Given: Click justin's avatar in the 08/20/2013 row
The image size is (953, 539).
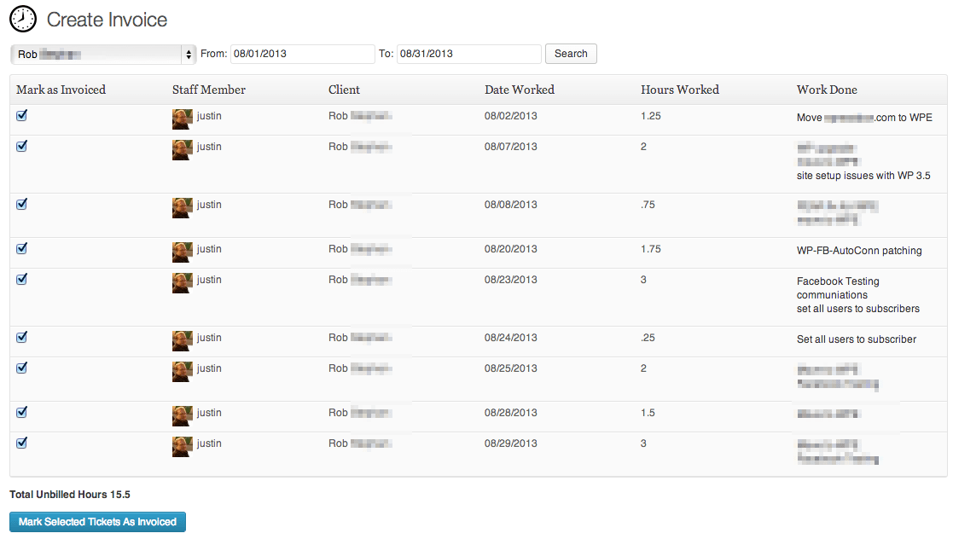Looking at the screenshot, I should 182,252.
